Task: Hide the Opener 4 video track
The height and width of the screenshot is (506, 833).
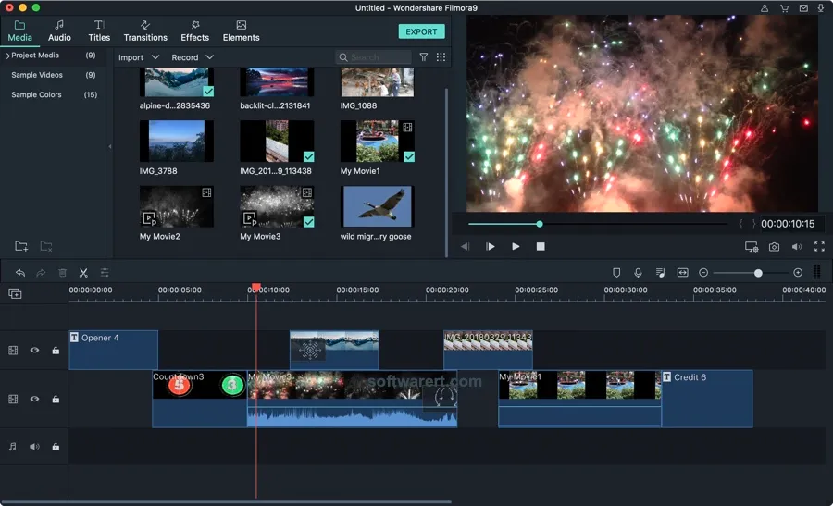Action: pyautogui.click(x=34, y=350)
